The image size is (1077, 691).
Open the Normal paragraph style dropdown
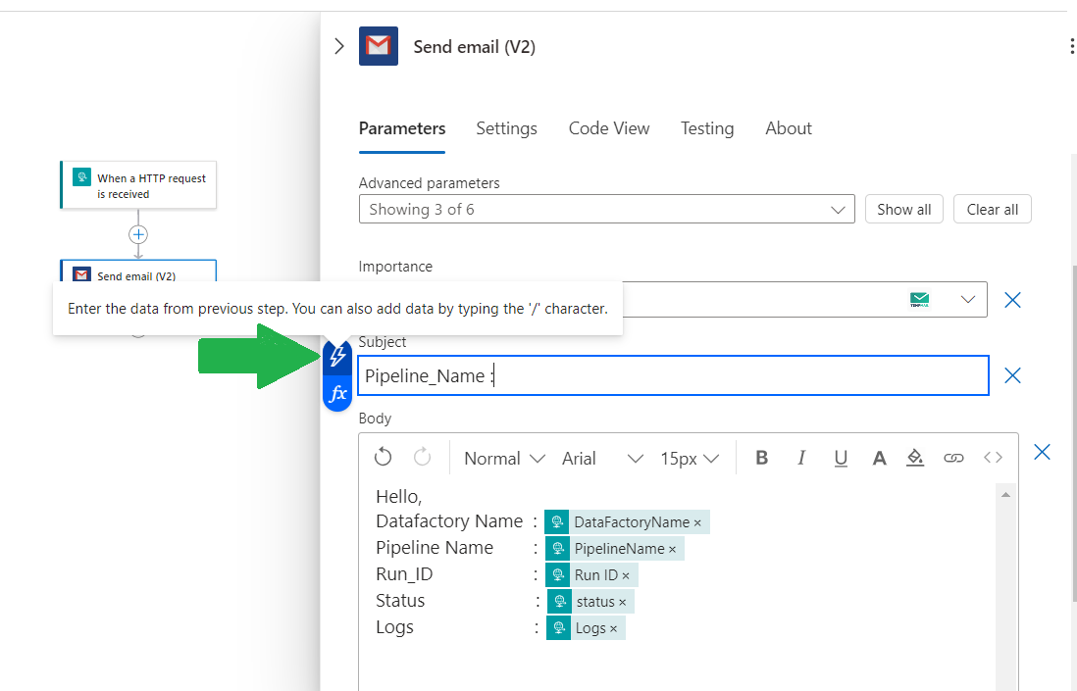504,459
